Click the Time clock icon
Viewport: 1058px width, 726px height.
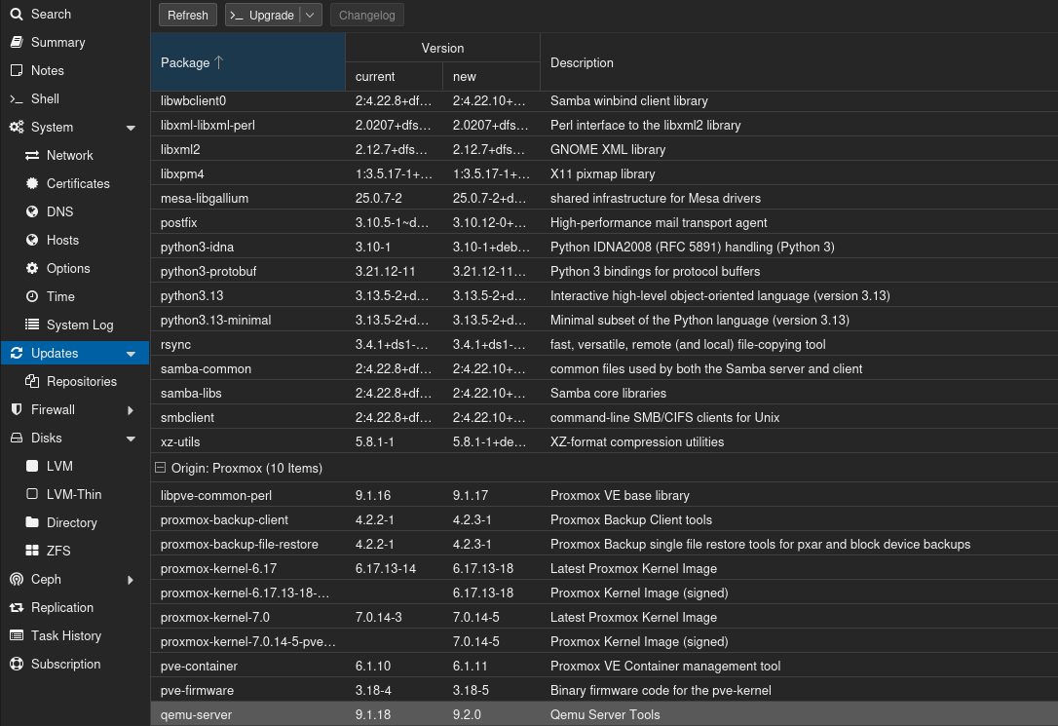coord(32,297)
